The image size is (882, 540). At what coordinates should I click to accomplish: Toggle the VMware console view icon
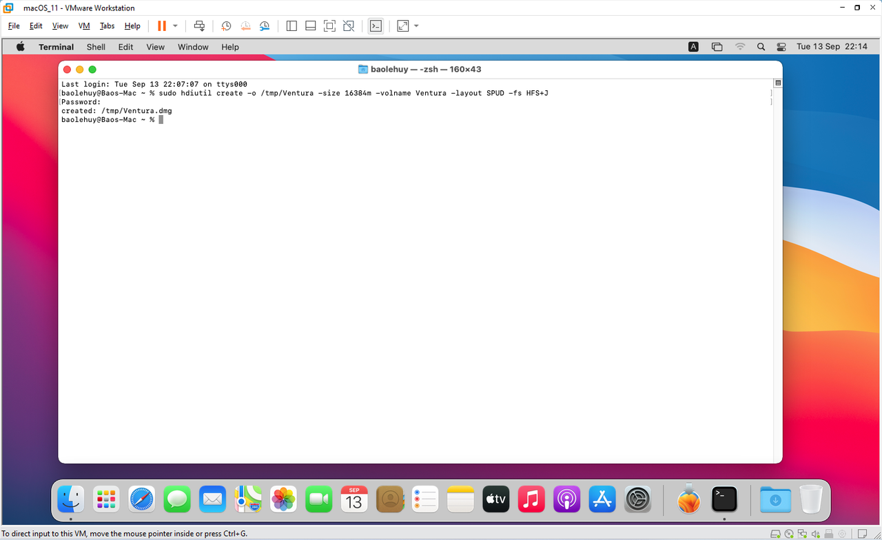376,26
